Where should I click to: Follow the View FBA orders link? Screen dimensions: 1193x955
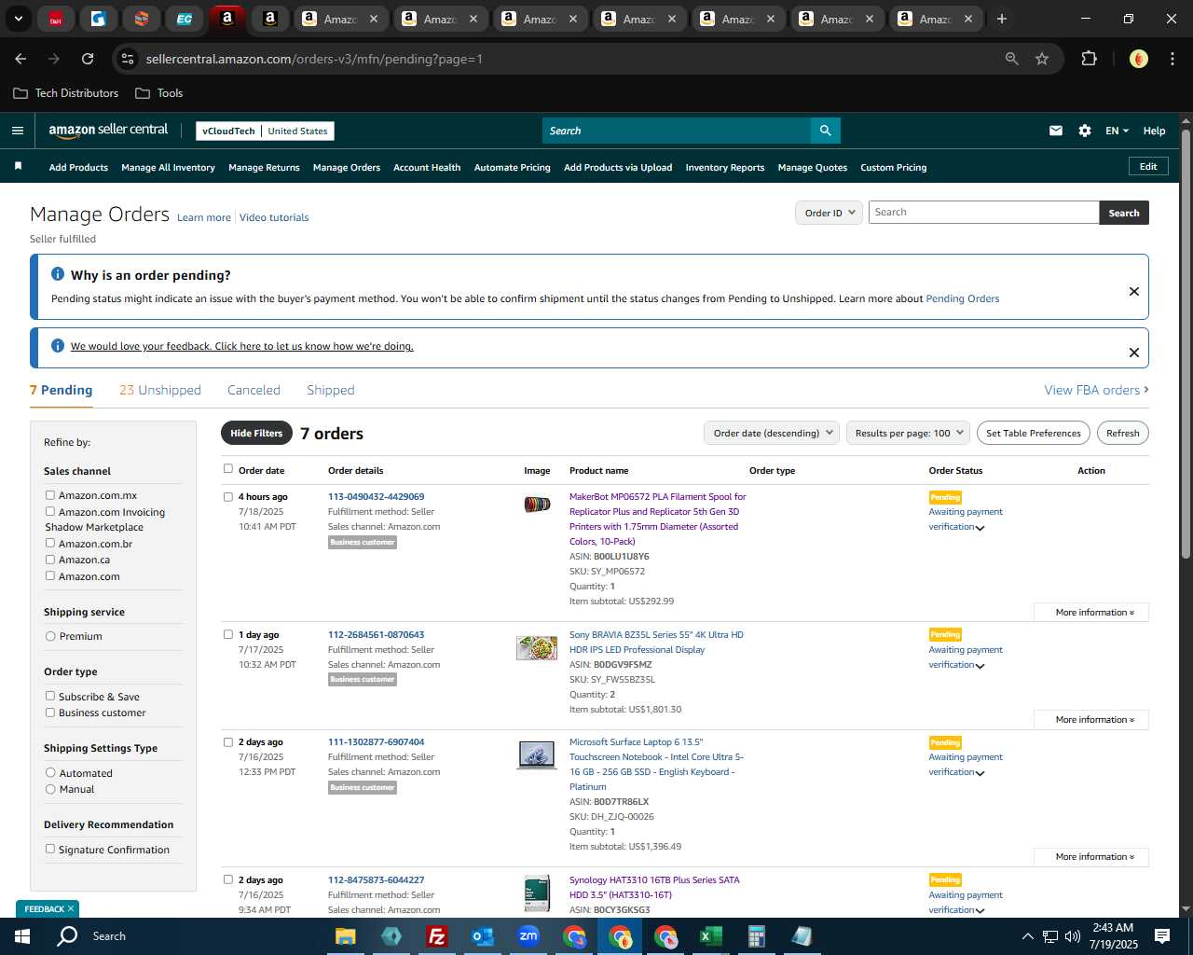click(x=1096, y=390)
